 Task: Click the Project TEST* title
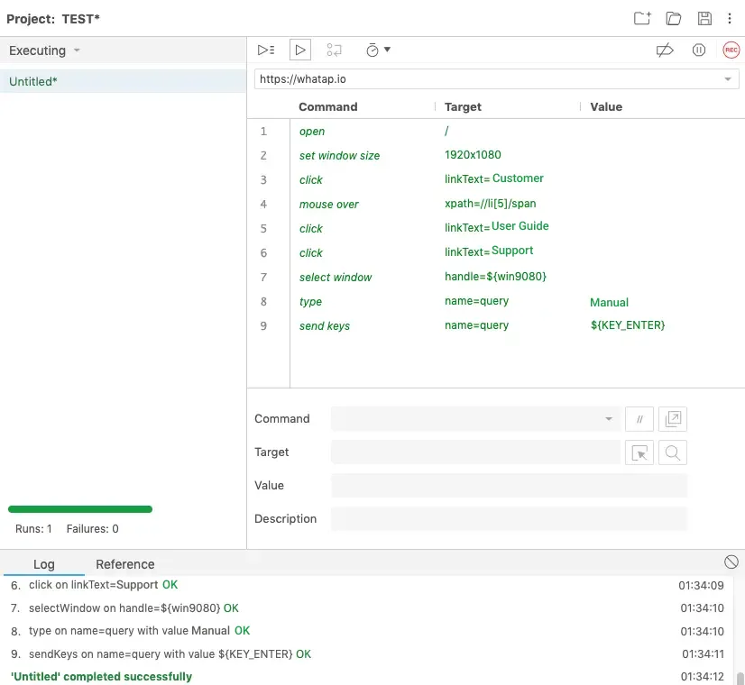53,19
